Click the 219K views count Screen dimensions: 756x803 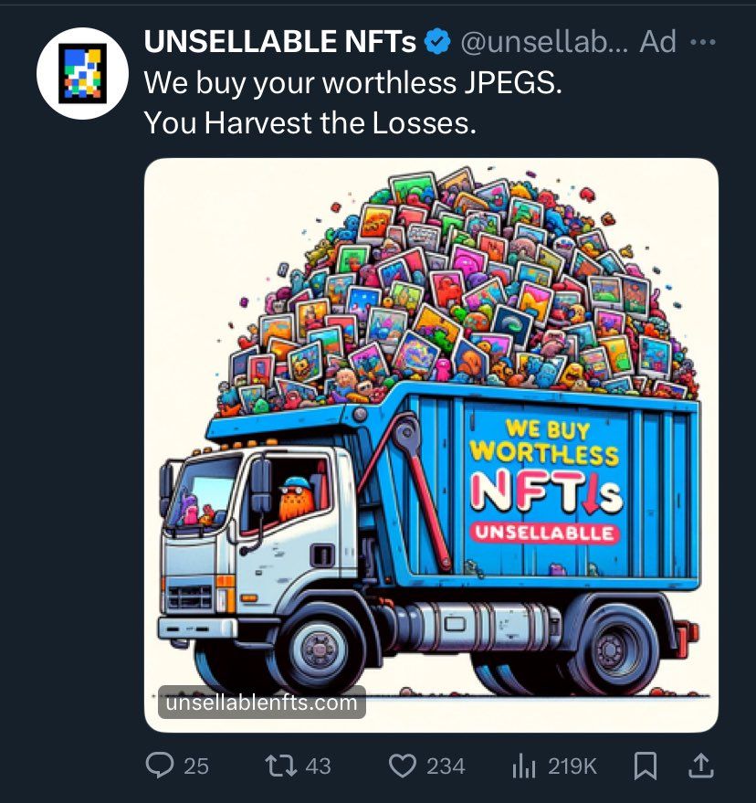[572, 766]
